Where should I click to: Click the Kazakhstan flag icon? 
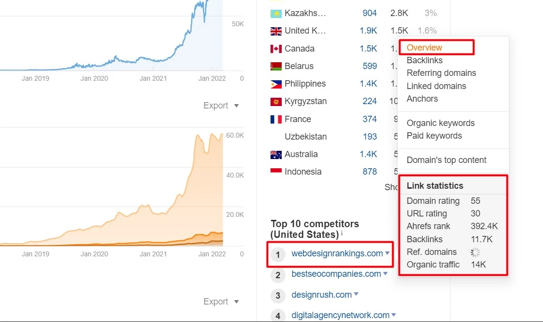275,13
